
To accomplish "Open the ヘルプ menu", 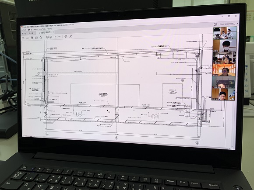I will click(x=49, y=29).
